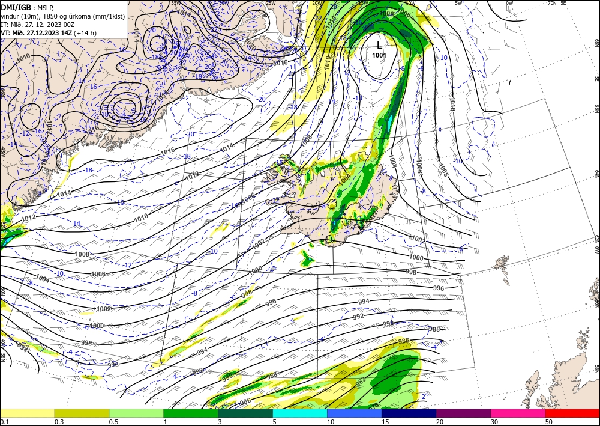Click the light green 0.5 mm legend swatch

[x=136, y=413]
